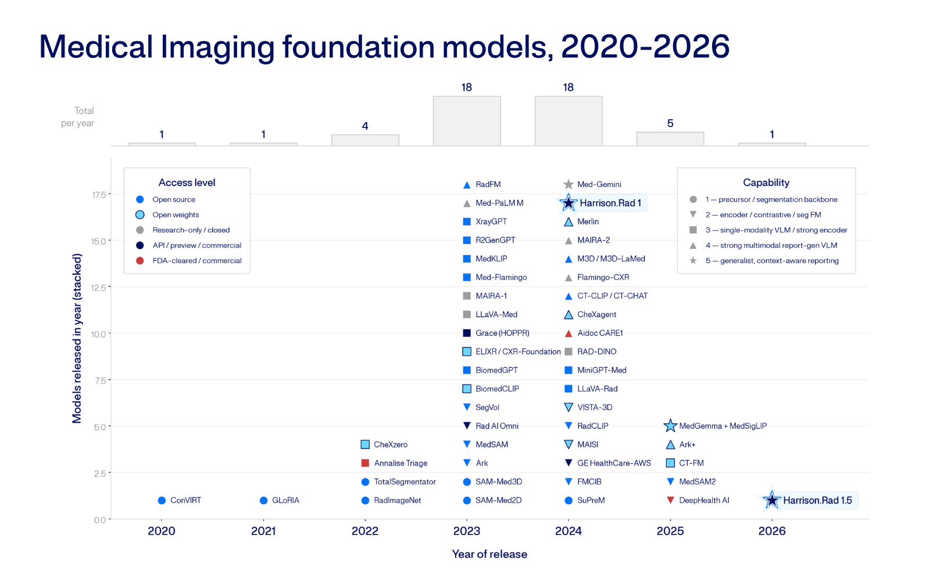Screen dimensions: 930x581
Task: Click the FMCIB label text
Action: click(x=589, y=482)
